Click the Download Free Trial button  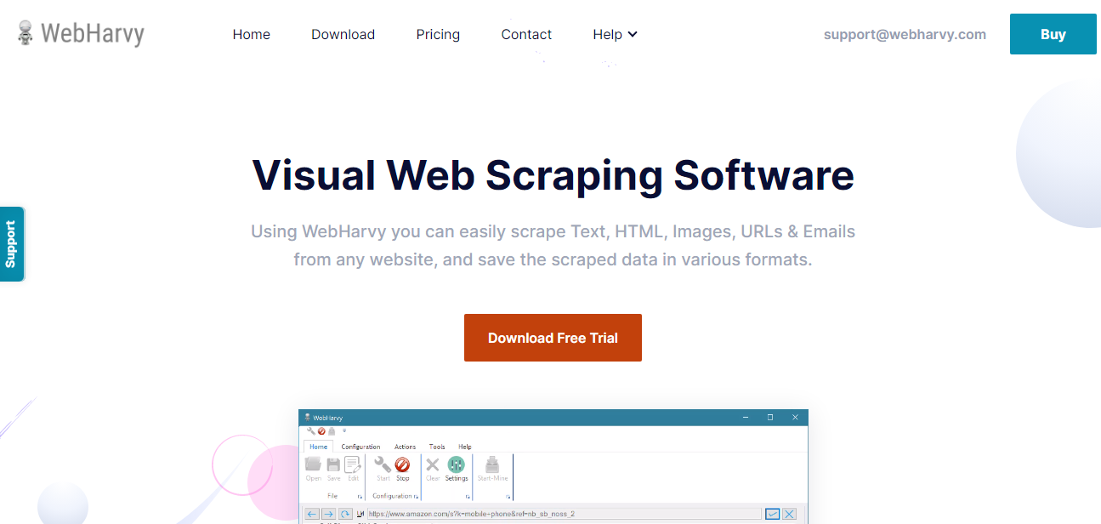pos(553,338)
